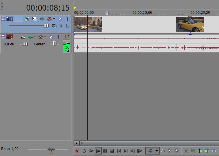
Task: Expand Track FX dropdown on video track 1
Action: click(x=54, y=19)
